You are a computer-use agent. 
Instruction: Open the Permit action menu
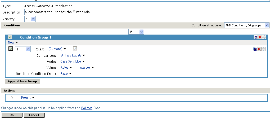(28, 98)
